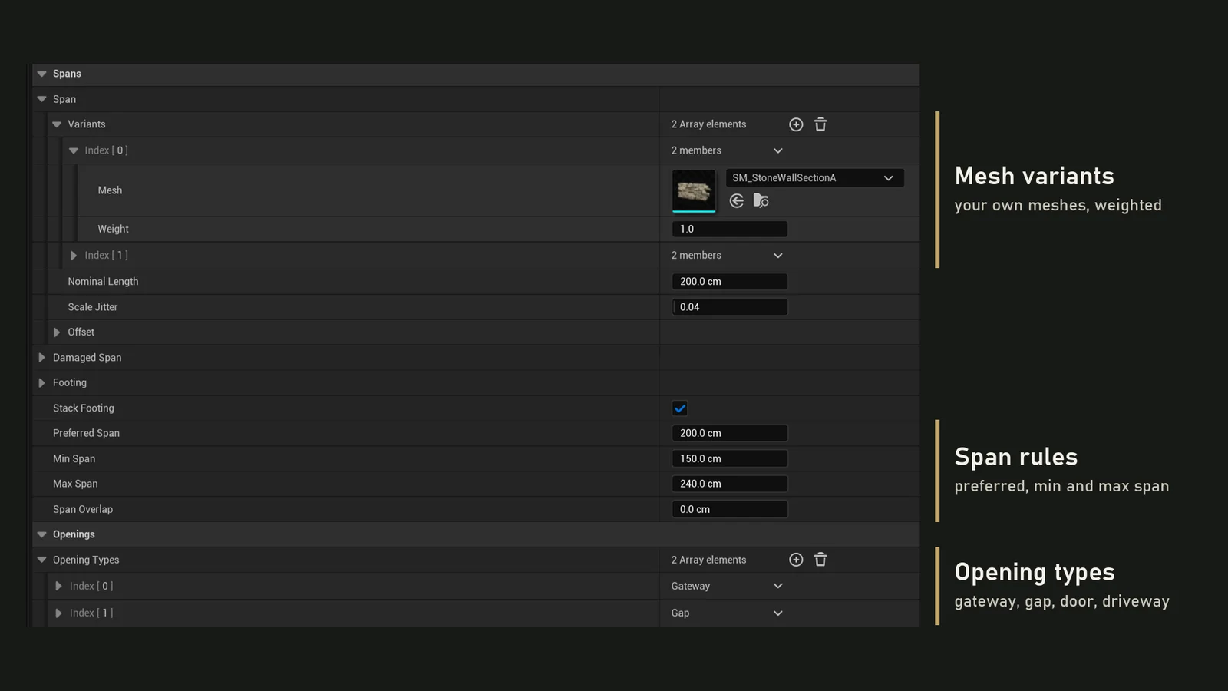The image size is (1228, 691).
Task: Click the Variants '2 Array elements' text
Action: pos(708,124)
